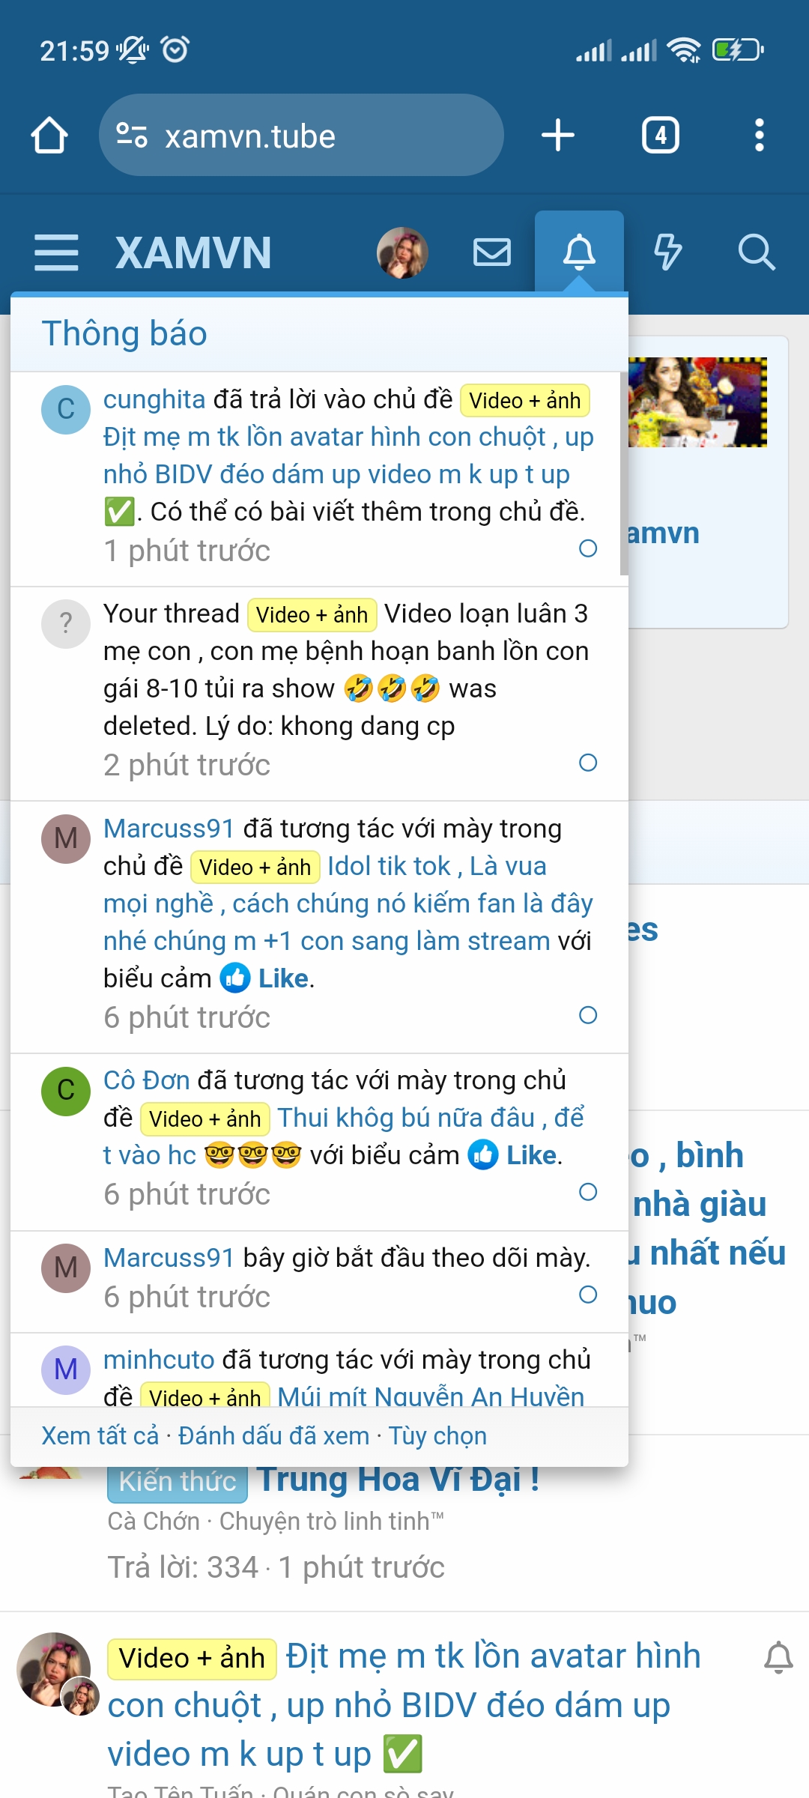Toggle read circle on Marcuss91 follow notification
Screen dimensions: 809x1798
pyautogui.click(x=588, y=1295)
